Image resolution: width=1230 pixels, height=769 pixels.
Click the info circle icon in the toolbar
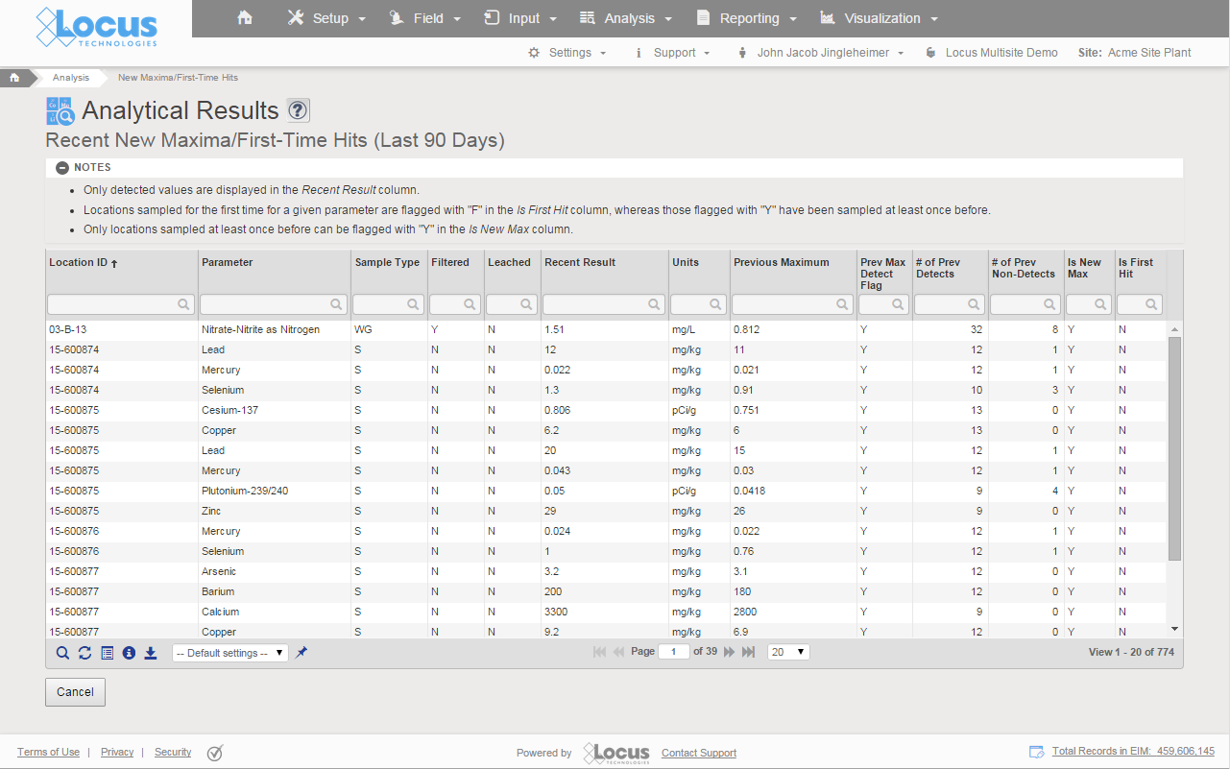tap(129, 652)
